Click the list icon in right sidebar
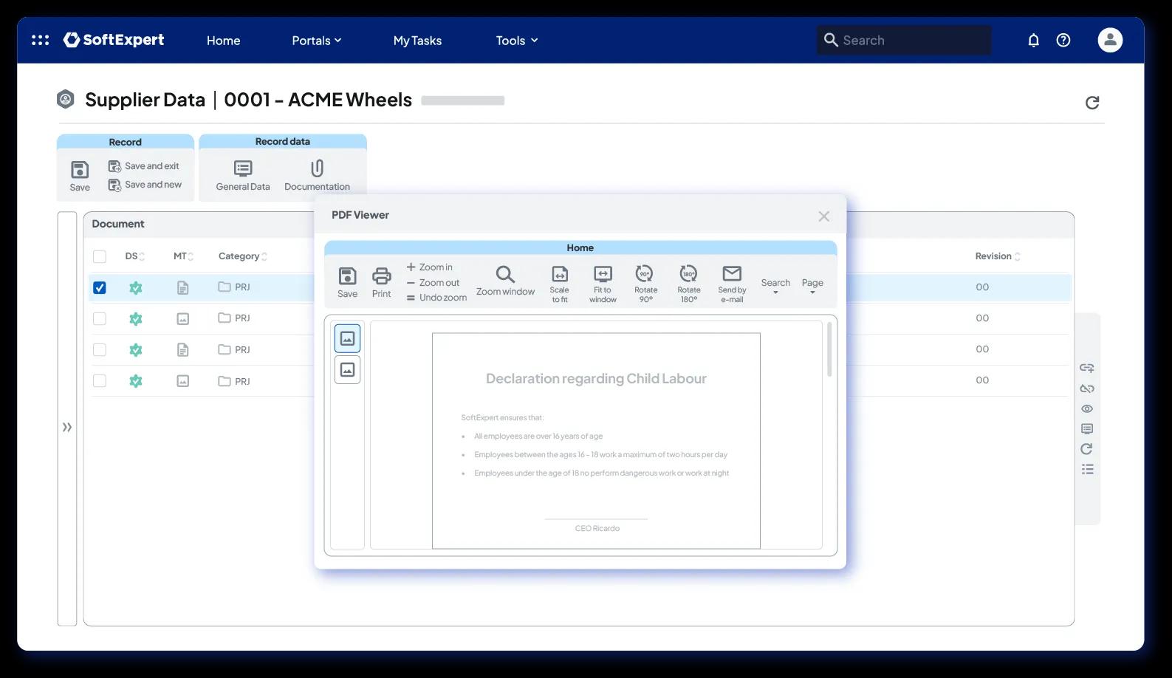The image size is (1172, 678). 1087,469
